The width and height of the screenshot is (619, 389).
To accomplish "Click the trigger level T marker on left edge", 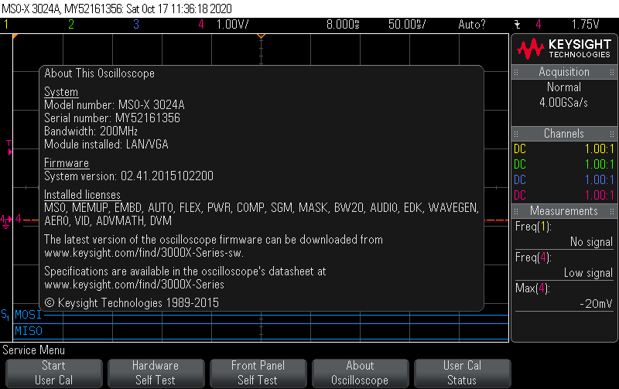I will [x=9, y=148].
